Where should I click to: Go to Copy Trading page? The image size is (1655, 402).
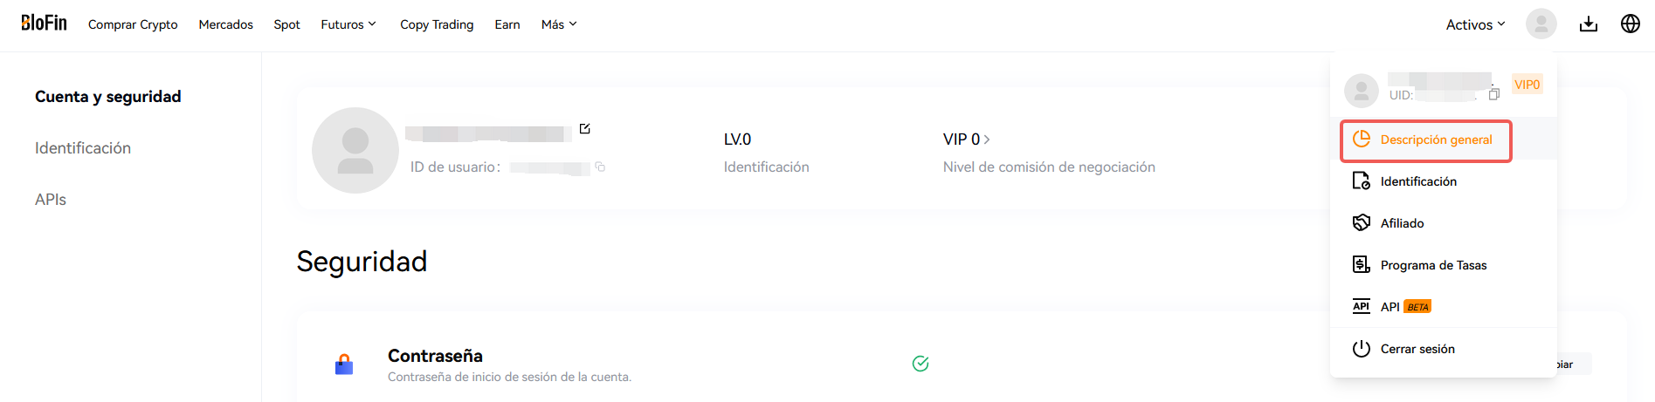tap(437, 24)
